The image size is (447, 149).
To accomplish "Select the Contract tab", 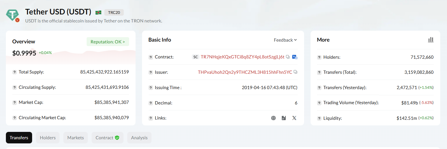I will [x=107, y=138].
